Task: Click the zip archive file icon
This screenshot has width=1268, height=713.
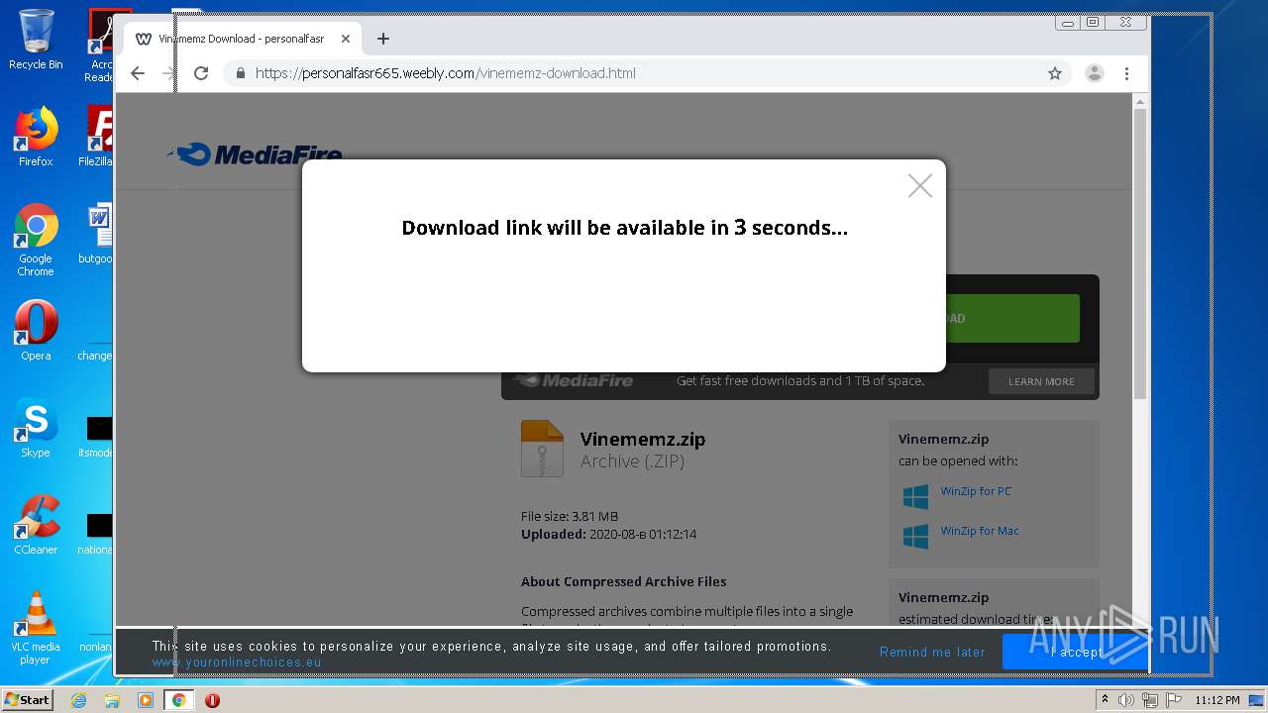Action: coord(542,449)
